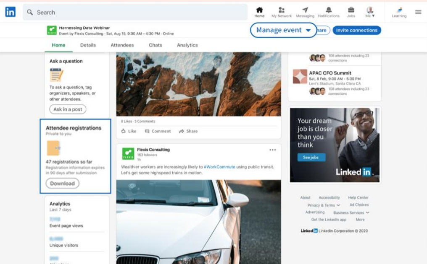Open the APAC CFO Summit event title
Image resolution: width=427 pixels, height=264 pixels.
(x=330, y=73)
